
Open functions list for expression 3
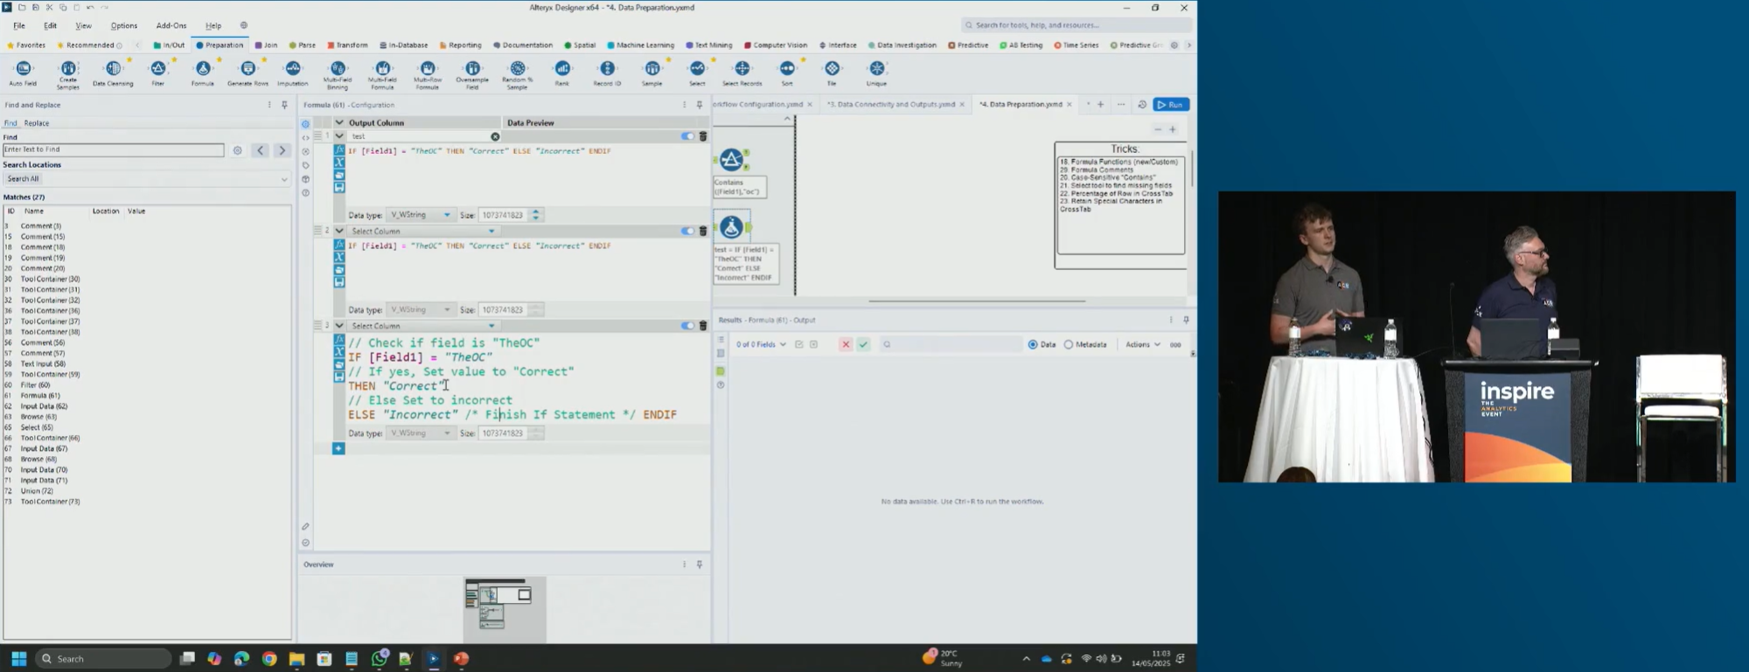pyautogui.click(x=339, y=340)
